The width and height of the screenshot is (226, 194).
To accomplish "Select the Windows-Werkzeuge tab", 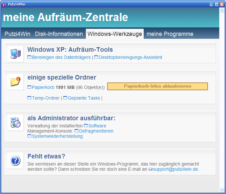I will (x=115, y=34).
